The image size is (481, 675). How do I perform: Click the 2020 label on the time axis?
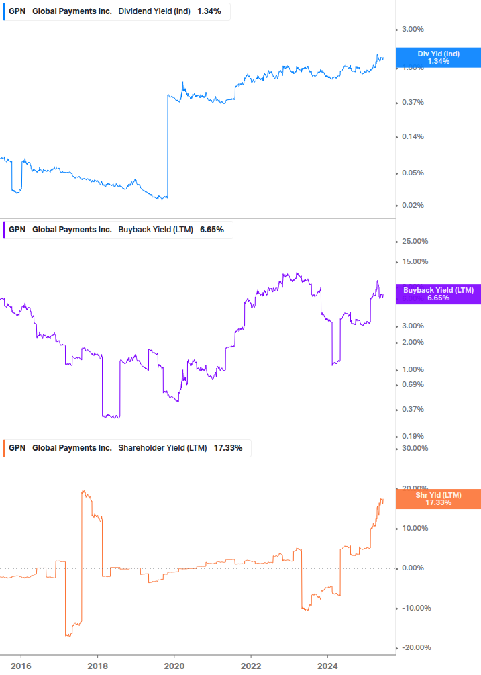tap(174, 666)
